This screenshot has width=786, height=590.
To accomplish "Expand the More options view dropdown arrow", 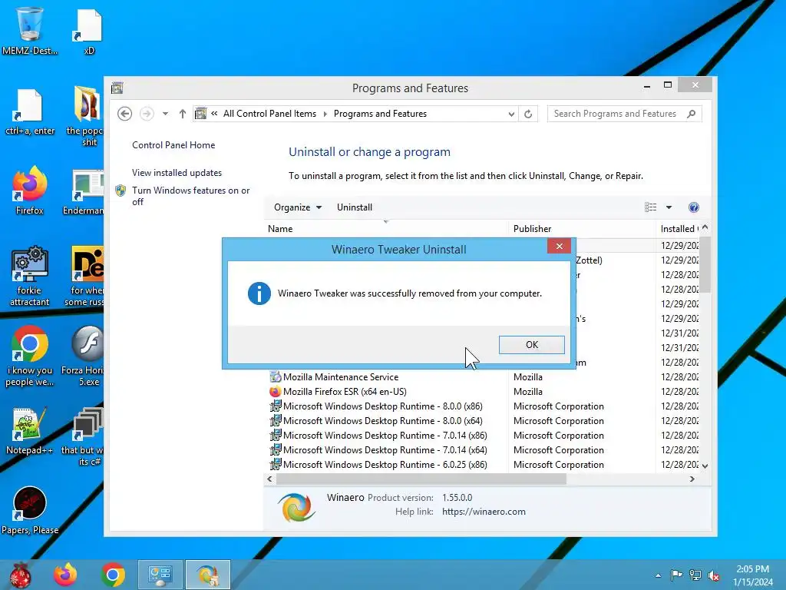I will (x=669, y=207).
